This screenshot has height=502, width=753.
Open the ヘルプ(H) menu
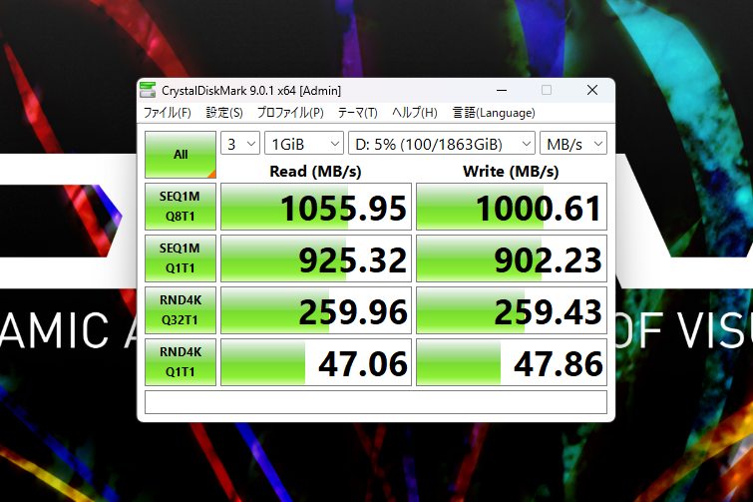tap(415, 113)
